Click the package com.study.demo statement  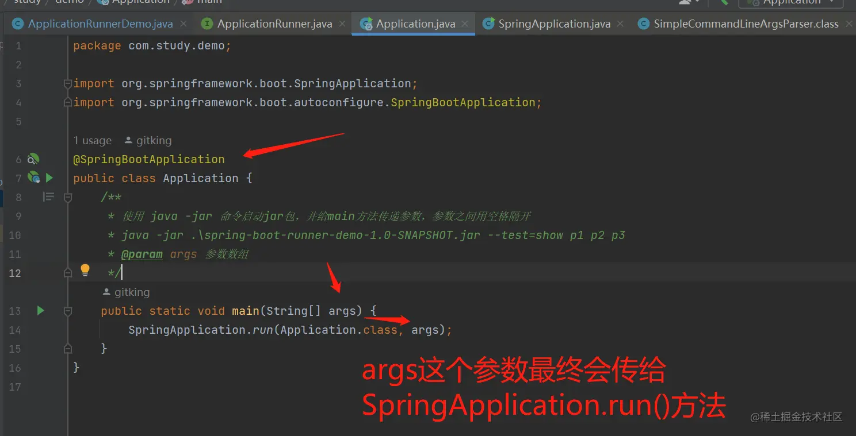pos(152,45)
